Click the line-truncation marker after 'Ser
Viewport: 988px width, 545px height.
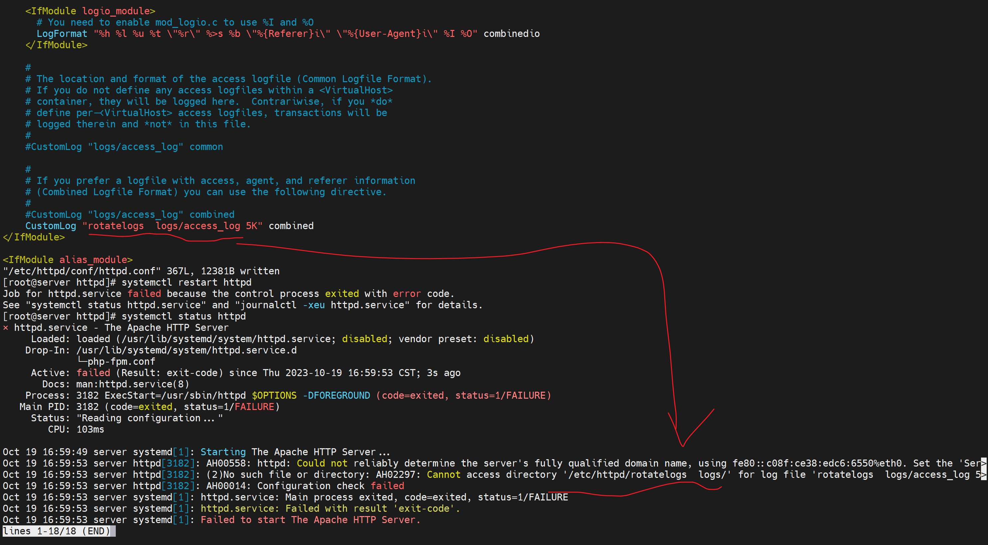984,463
